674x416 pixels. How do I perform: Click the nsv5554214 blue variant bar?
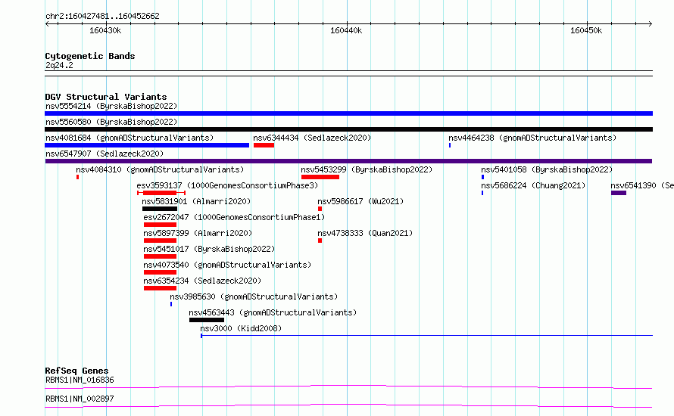348,113
